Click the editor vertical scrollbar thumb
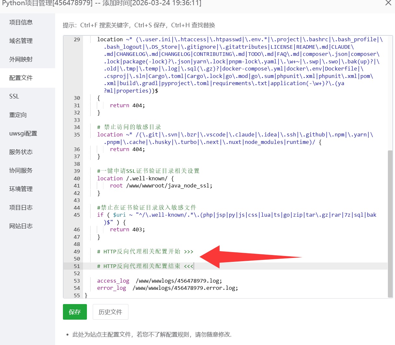 (x=390, y=224)
